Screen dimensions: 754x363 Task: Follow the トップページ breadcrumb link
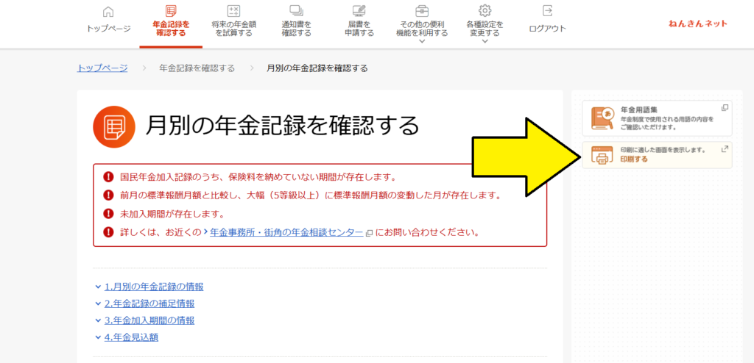click(102, 68)
